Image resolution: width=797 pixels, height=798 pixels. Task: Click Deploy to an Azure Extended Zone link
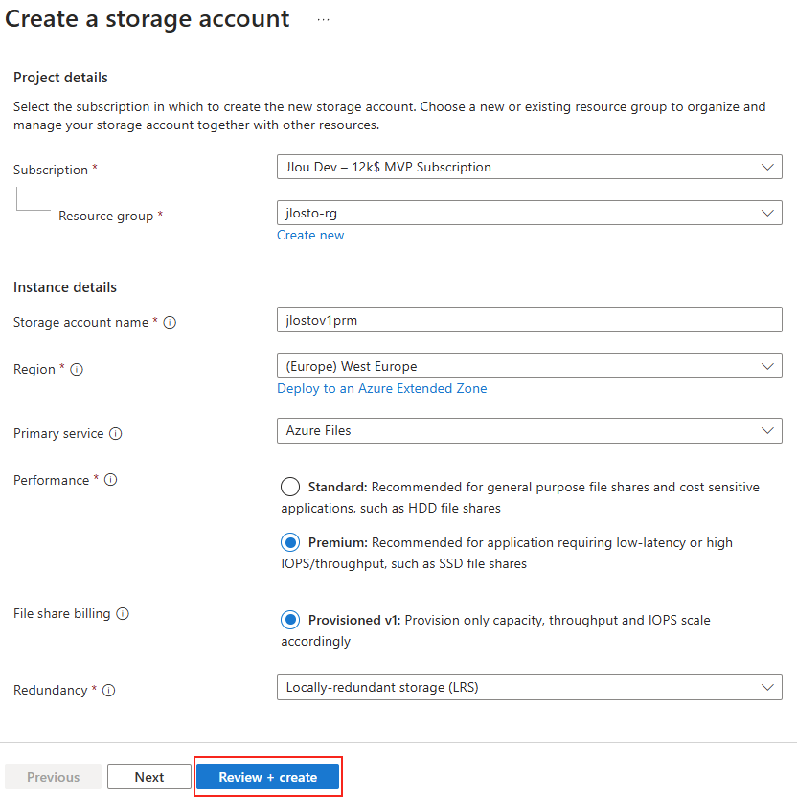[381, 388]
